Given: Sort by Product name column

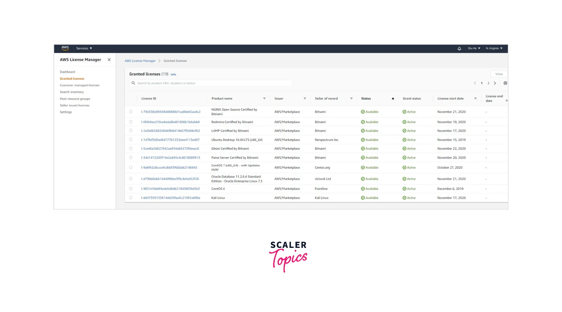Looking at the screenshot, I should point(264,98).
